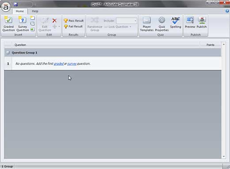
Task: Run the Spelling check
Action: (x=176, y=22)
